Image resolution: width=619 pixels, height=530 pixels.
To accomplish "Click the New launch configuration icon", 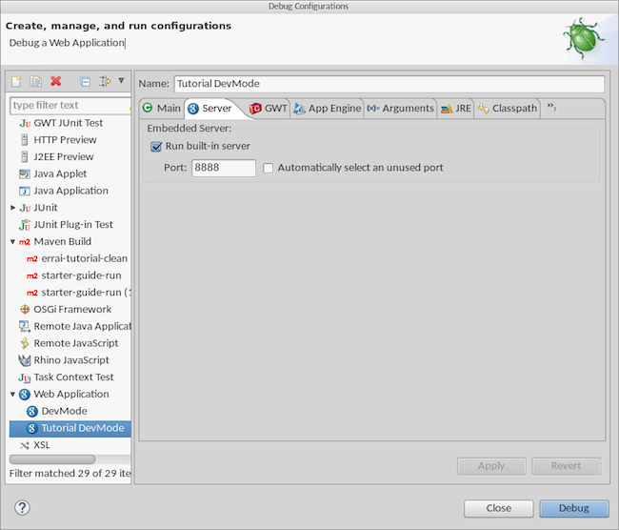I will (16, 81).
